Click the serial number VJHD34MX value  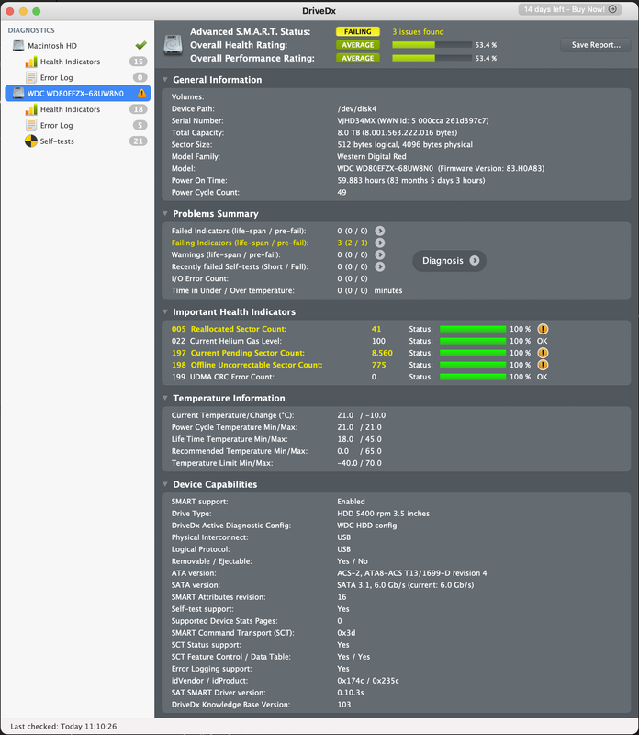coord(413,121)
